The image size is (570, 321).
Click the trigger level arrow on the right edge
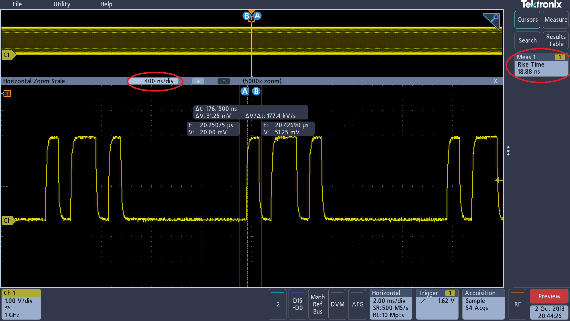(499, 180)
